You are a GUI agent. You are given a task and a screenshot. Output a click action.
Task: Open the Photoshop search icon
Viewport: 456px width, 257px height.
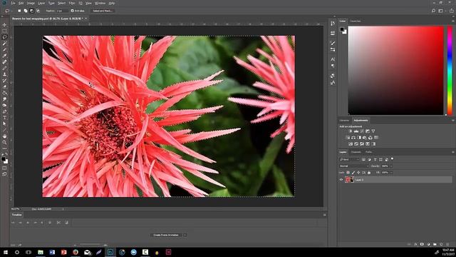[x=433, y=11]
